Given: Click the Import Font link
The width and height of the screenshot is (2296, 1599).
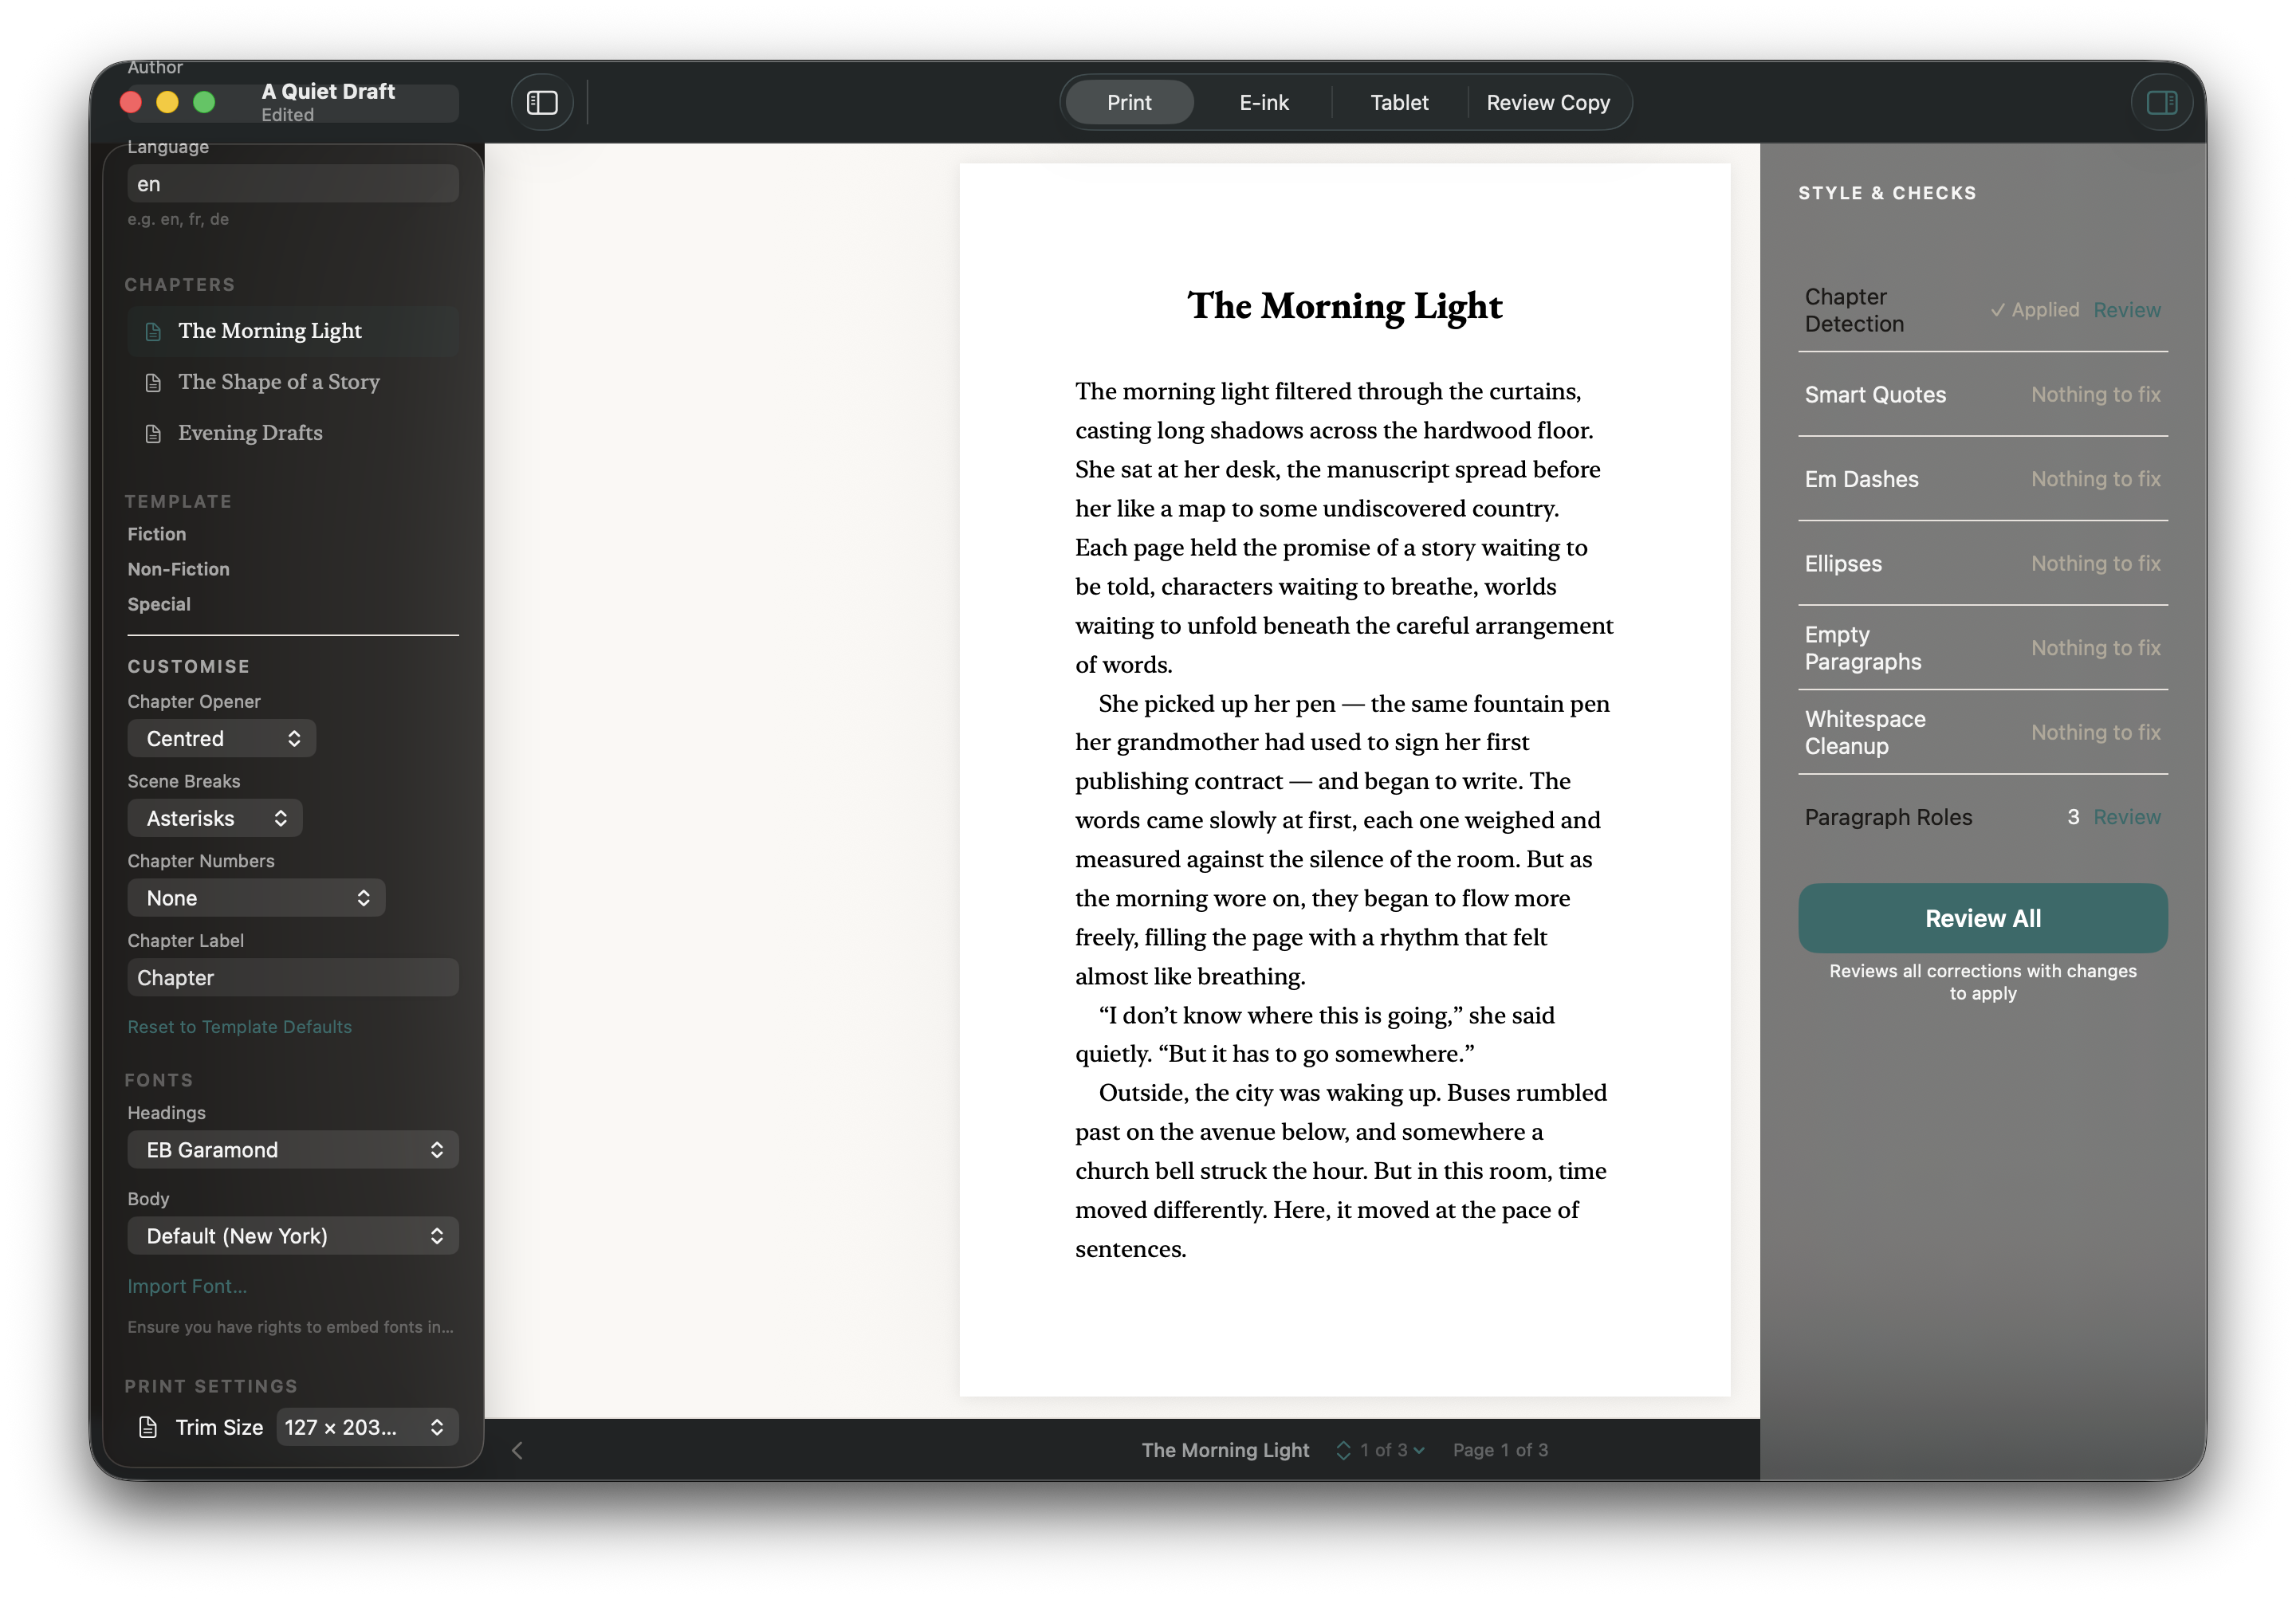Looking at the screenshot, I should click(187, 1286).
